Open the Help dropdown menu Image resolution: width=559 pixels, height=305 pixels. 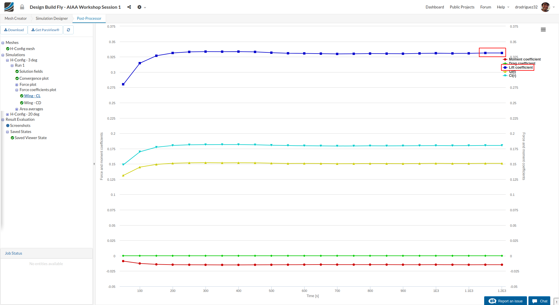(503, 7)
